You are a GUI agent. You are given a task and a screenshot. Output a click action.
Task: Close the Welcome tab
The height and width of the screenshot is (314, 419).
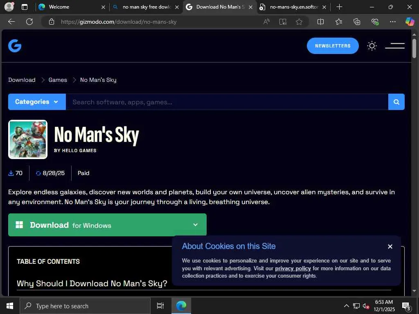[103, 7]
